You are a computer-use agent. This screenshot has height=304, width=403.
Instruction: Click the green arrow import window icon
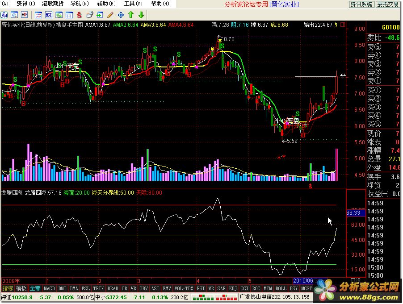100,15
